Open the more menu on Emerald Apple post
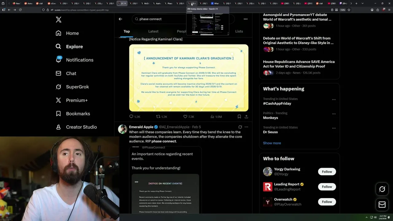393x221 pixels. coord(246,127)
